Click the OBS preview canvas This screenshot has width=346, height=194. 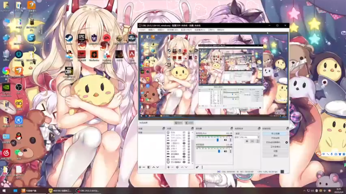point(213,76)
